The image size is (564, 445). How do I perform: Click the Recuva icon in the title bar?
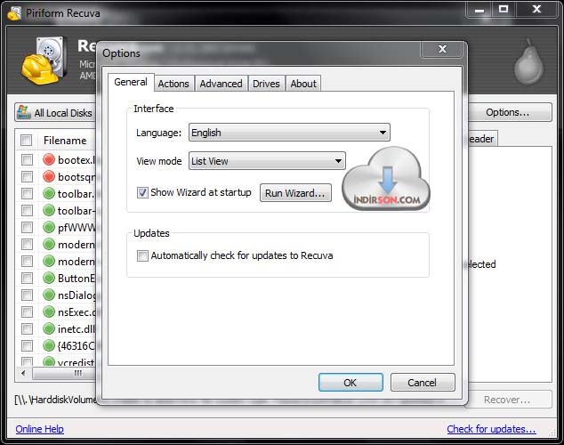click(14, 13)
